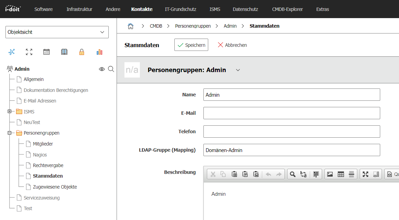Open the Kontakte menu
The width and height of the screenshot is (399, 220).
tap(142, 9)
